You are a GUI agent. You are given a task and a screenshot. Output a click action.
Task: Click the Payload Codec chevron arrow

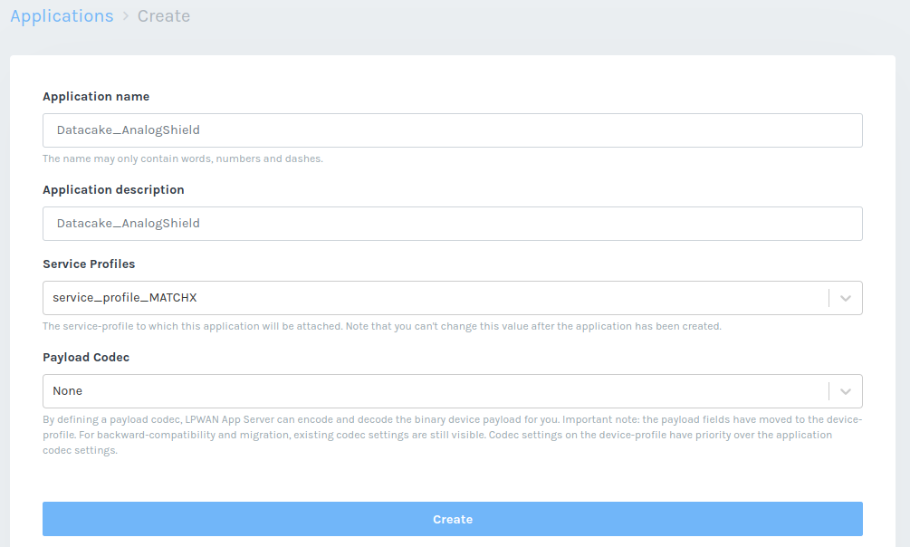coord(846,391)
